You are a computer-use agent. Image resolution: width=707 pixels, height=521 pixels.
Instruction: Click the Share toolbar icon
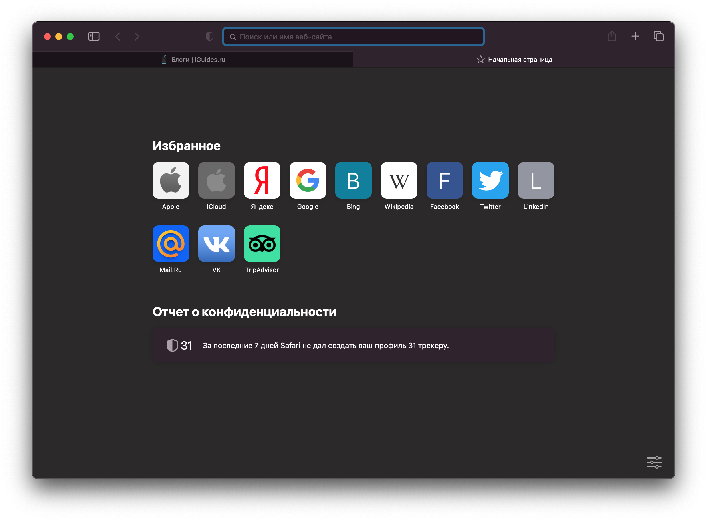(x=611, y=36)
